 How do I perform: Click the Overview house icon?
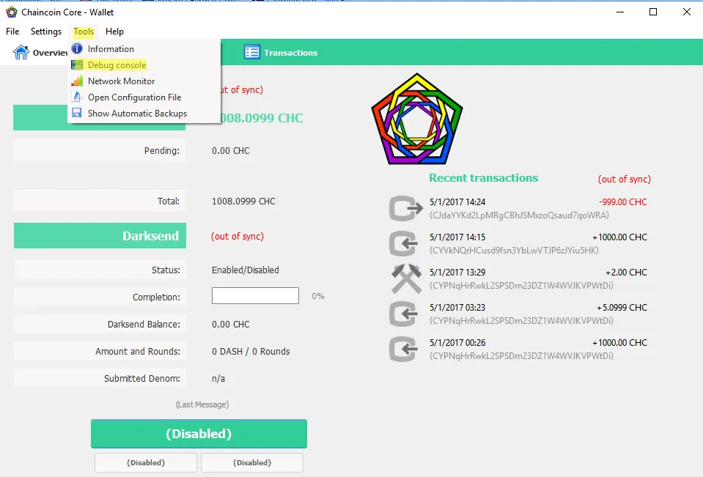(x=21, y=53)
